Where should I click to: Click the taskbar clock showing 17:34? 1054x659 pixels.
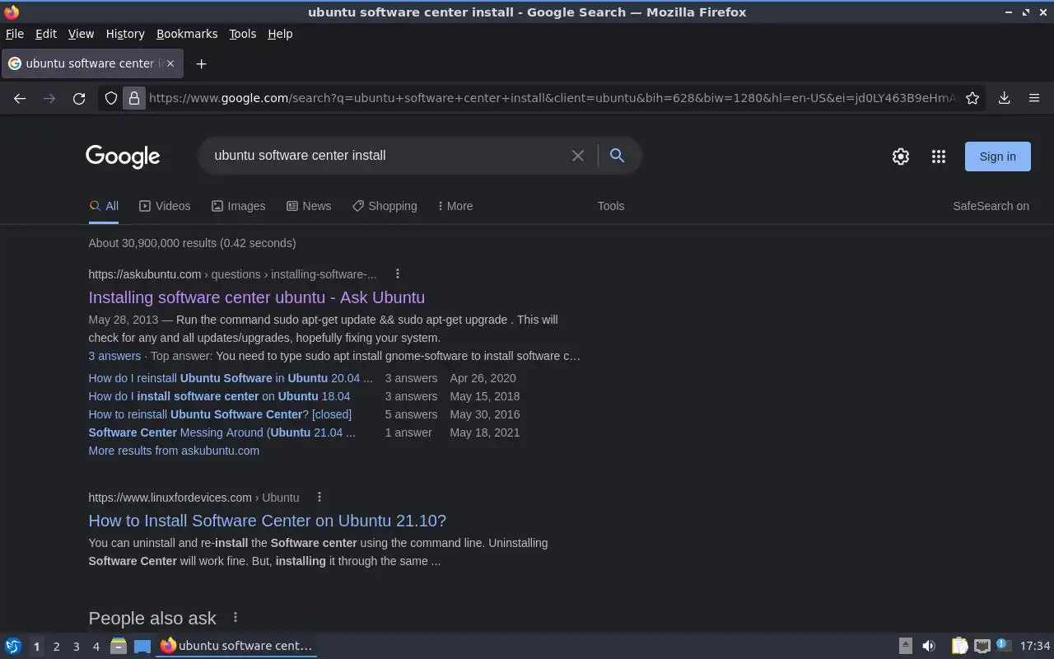(1035, 646)
